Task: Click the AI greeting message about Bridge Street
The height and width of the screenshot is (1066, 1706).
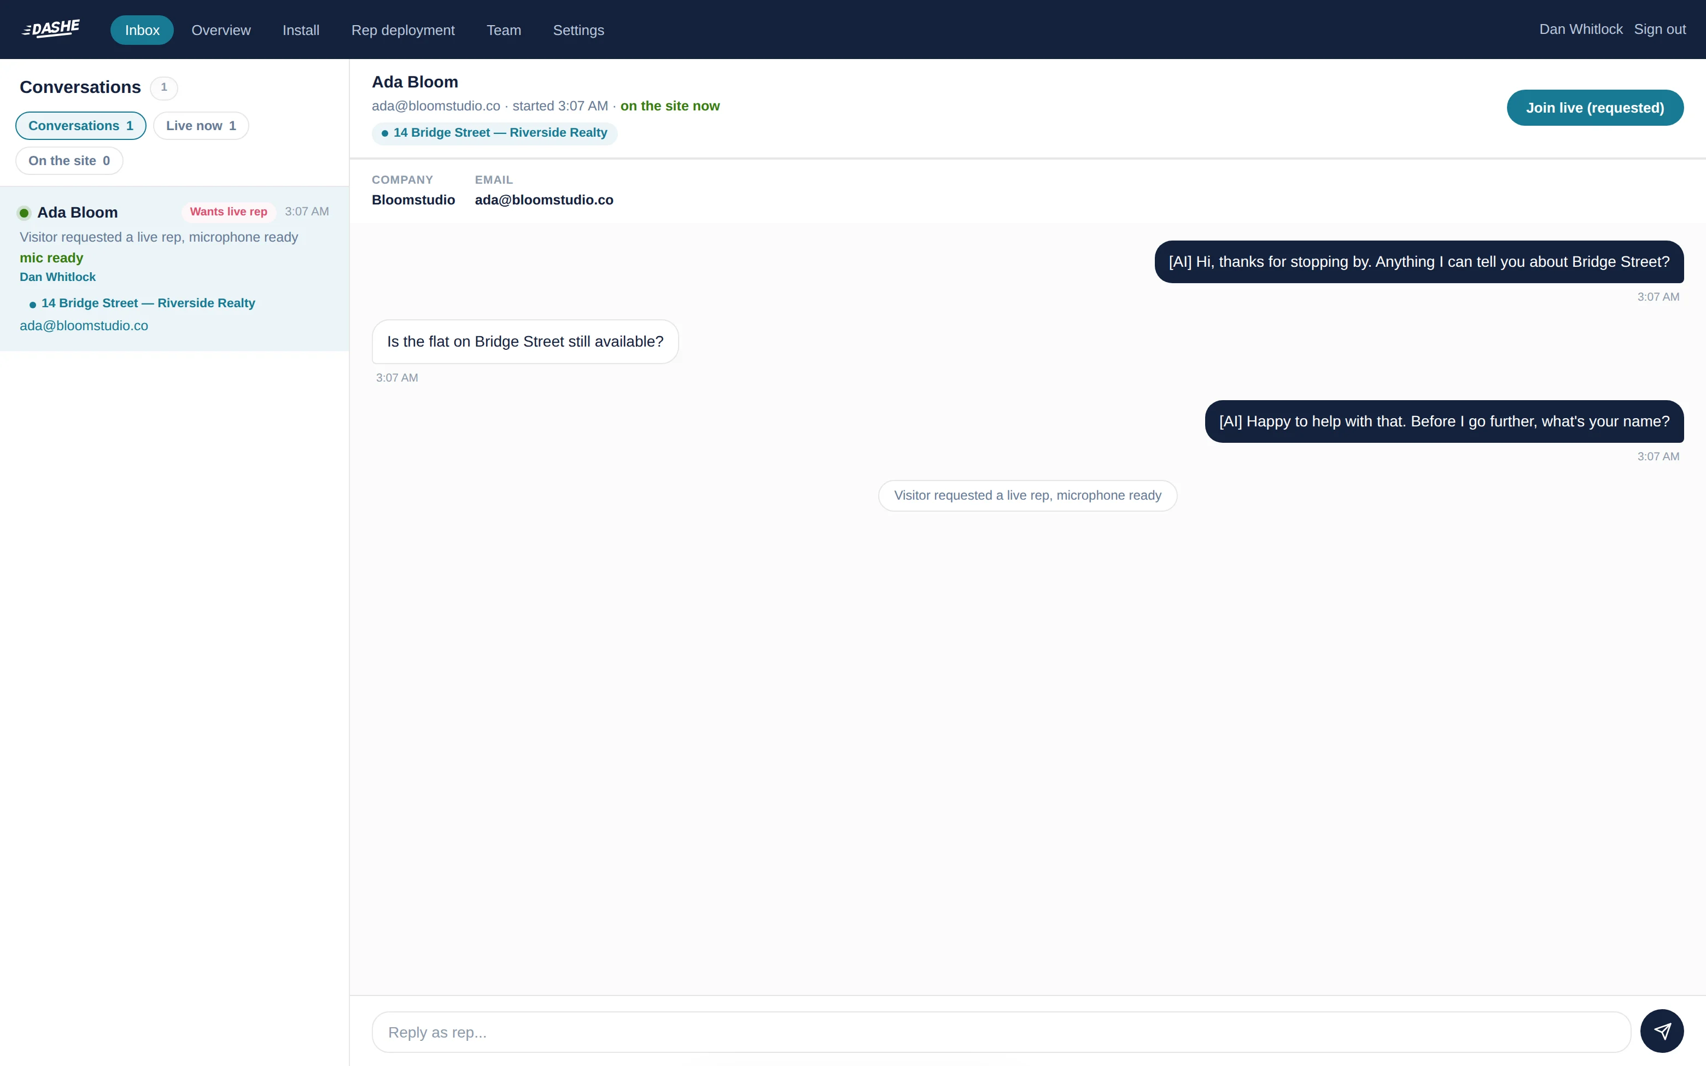Action: coord(1418,261)
